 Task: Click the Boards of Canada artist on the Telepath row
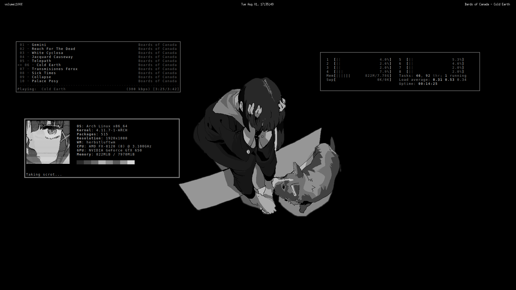click(157, 61)
